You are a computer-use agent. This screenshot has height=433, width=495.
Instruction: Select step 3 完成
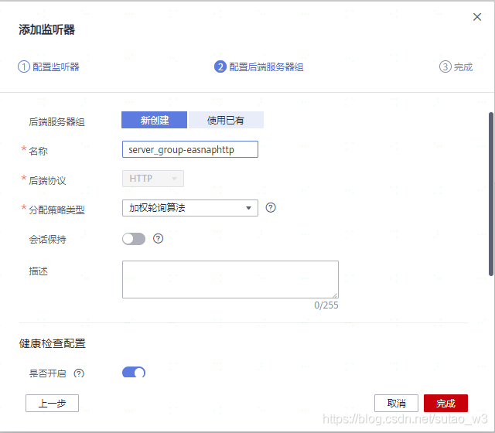pos(456,67)
